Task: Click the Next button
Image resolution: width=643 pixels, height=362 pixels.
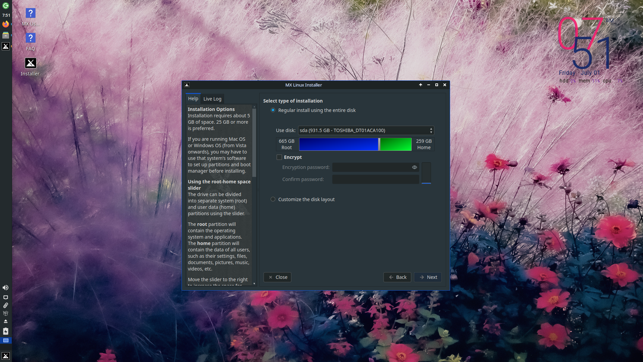Action: pos(428,277)
